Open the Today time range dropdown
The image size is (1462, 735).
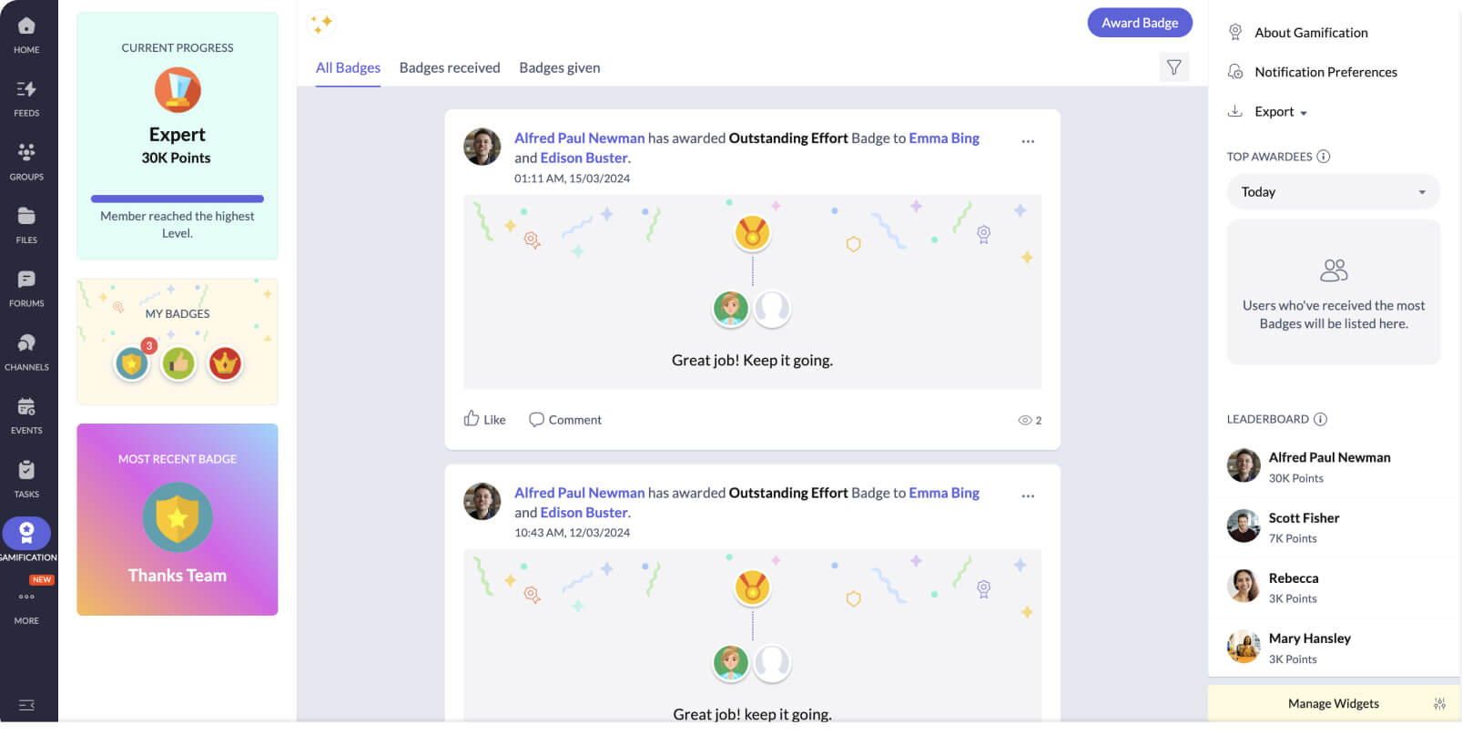[x=1334, y=192]
